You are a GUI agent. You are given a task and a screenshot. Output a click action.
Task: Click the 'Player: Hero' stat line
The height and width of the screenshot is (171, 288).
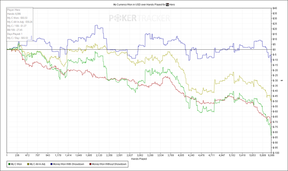tap(14, 10)
